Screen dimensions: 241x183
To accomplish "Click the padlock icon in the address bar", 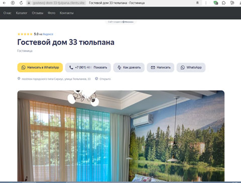I will point(29,3).
